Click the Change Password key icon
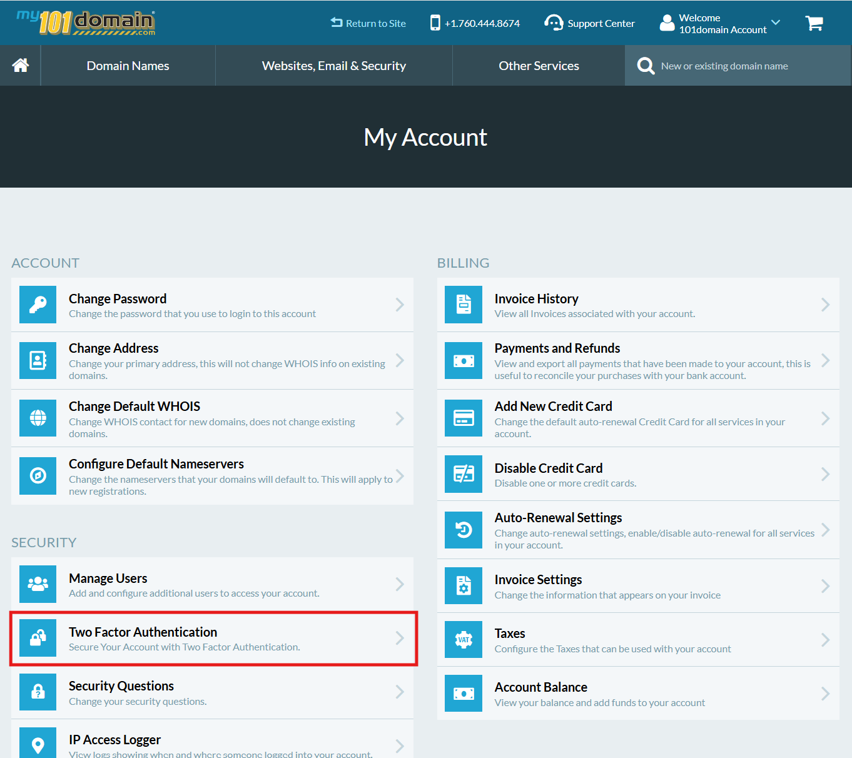 (38, 305)
